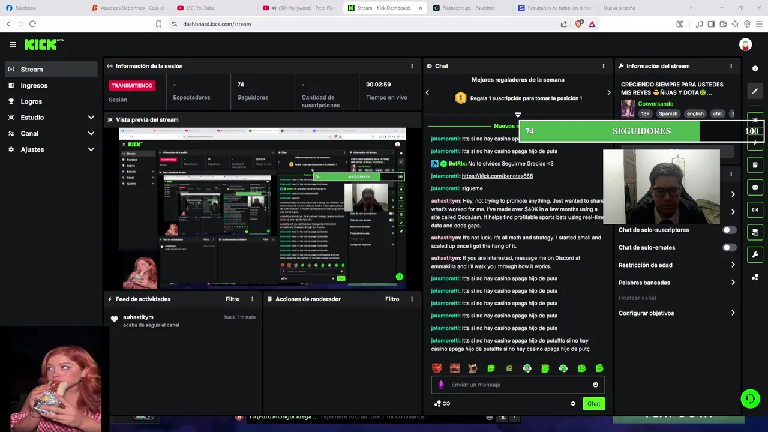
Task: Expand the Ajustes sidebar section
Action: 50,149
